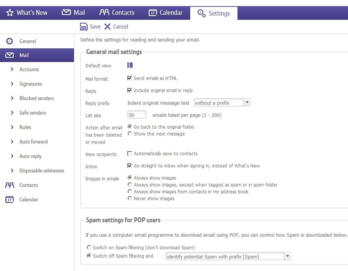Select Always show images option
The width and height of the screenshot is (348, 271).
click(x=130, y=177)
